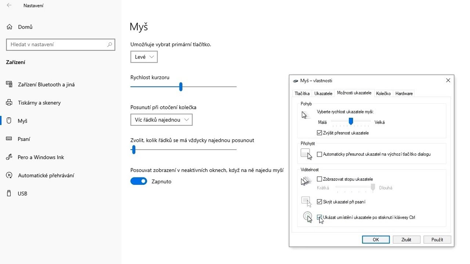Click the autoplay icon for Automatické přehrávání
This screenshot has height=264, width=470.
(9, 175)
